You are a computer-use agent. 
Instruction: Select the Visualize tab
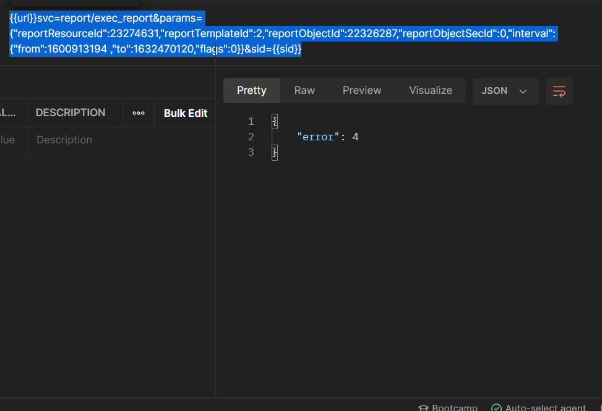point(431,90)
